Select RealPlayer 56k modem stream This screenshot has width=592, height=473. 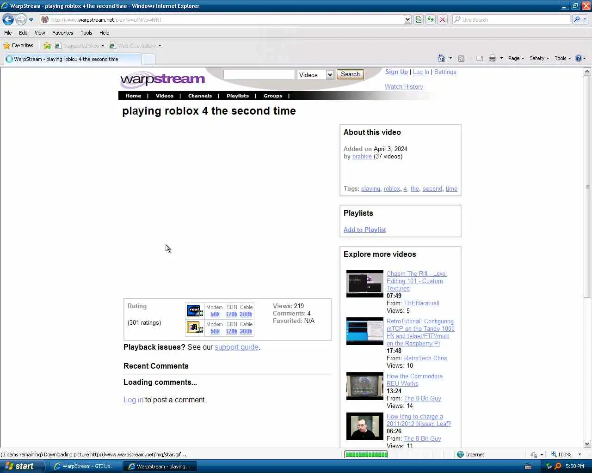[215, 315]
